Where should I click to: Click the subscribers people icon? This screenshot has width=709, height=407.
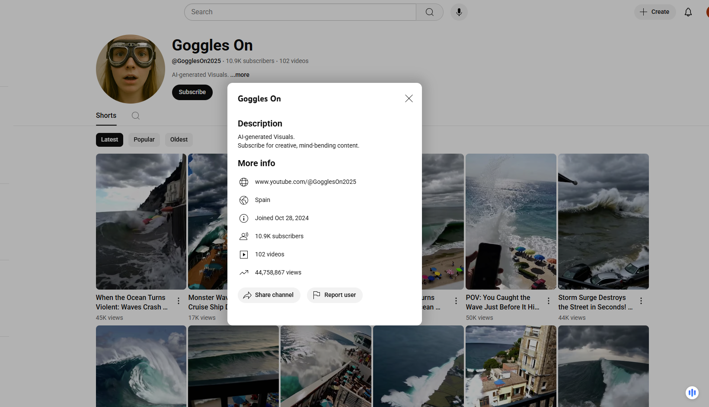[x=244, y=237]
